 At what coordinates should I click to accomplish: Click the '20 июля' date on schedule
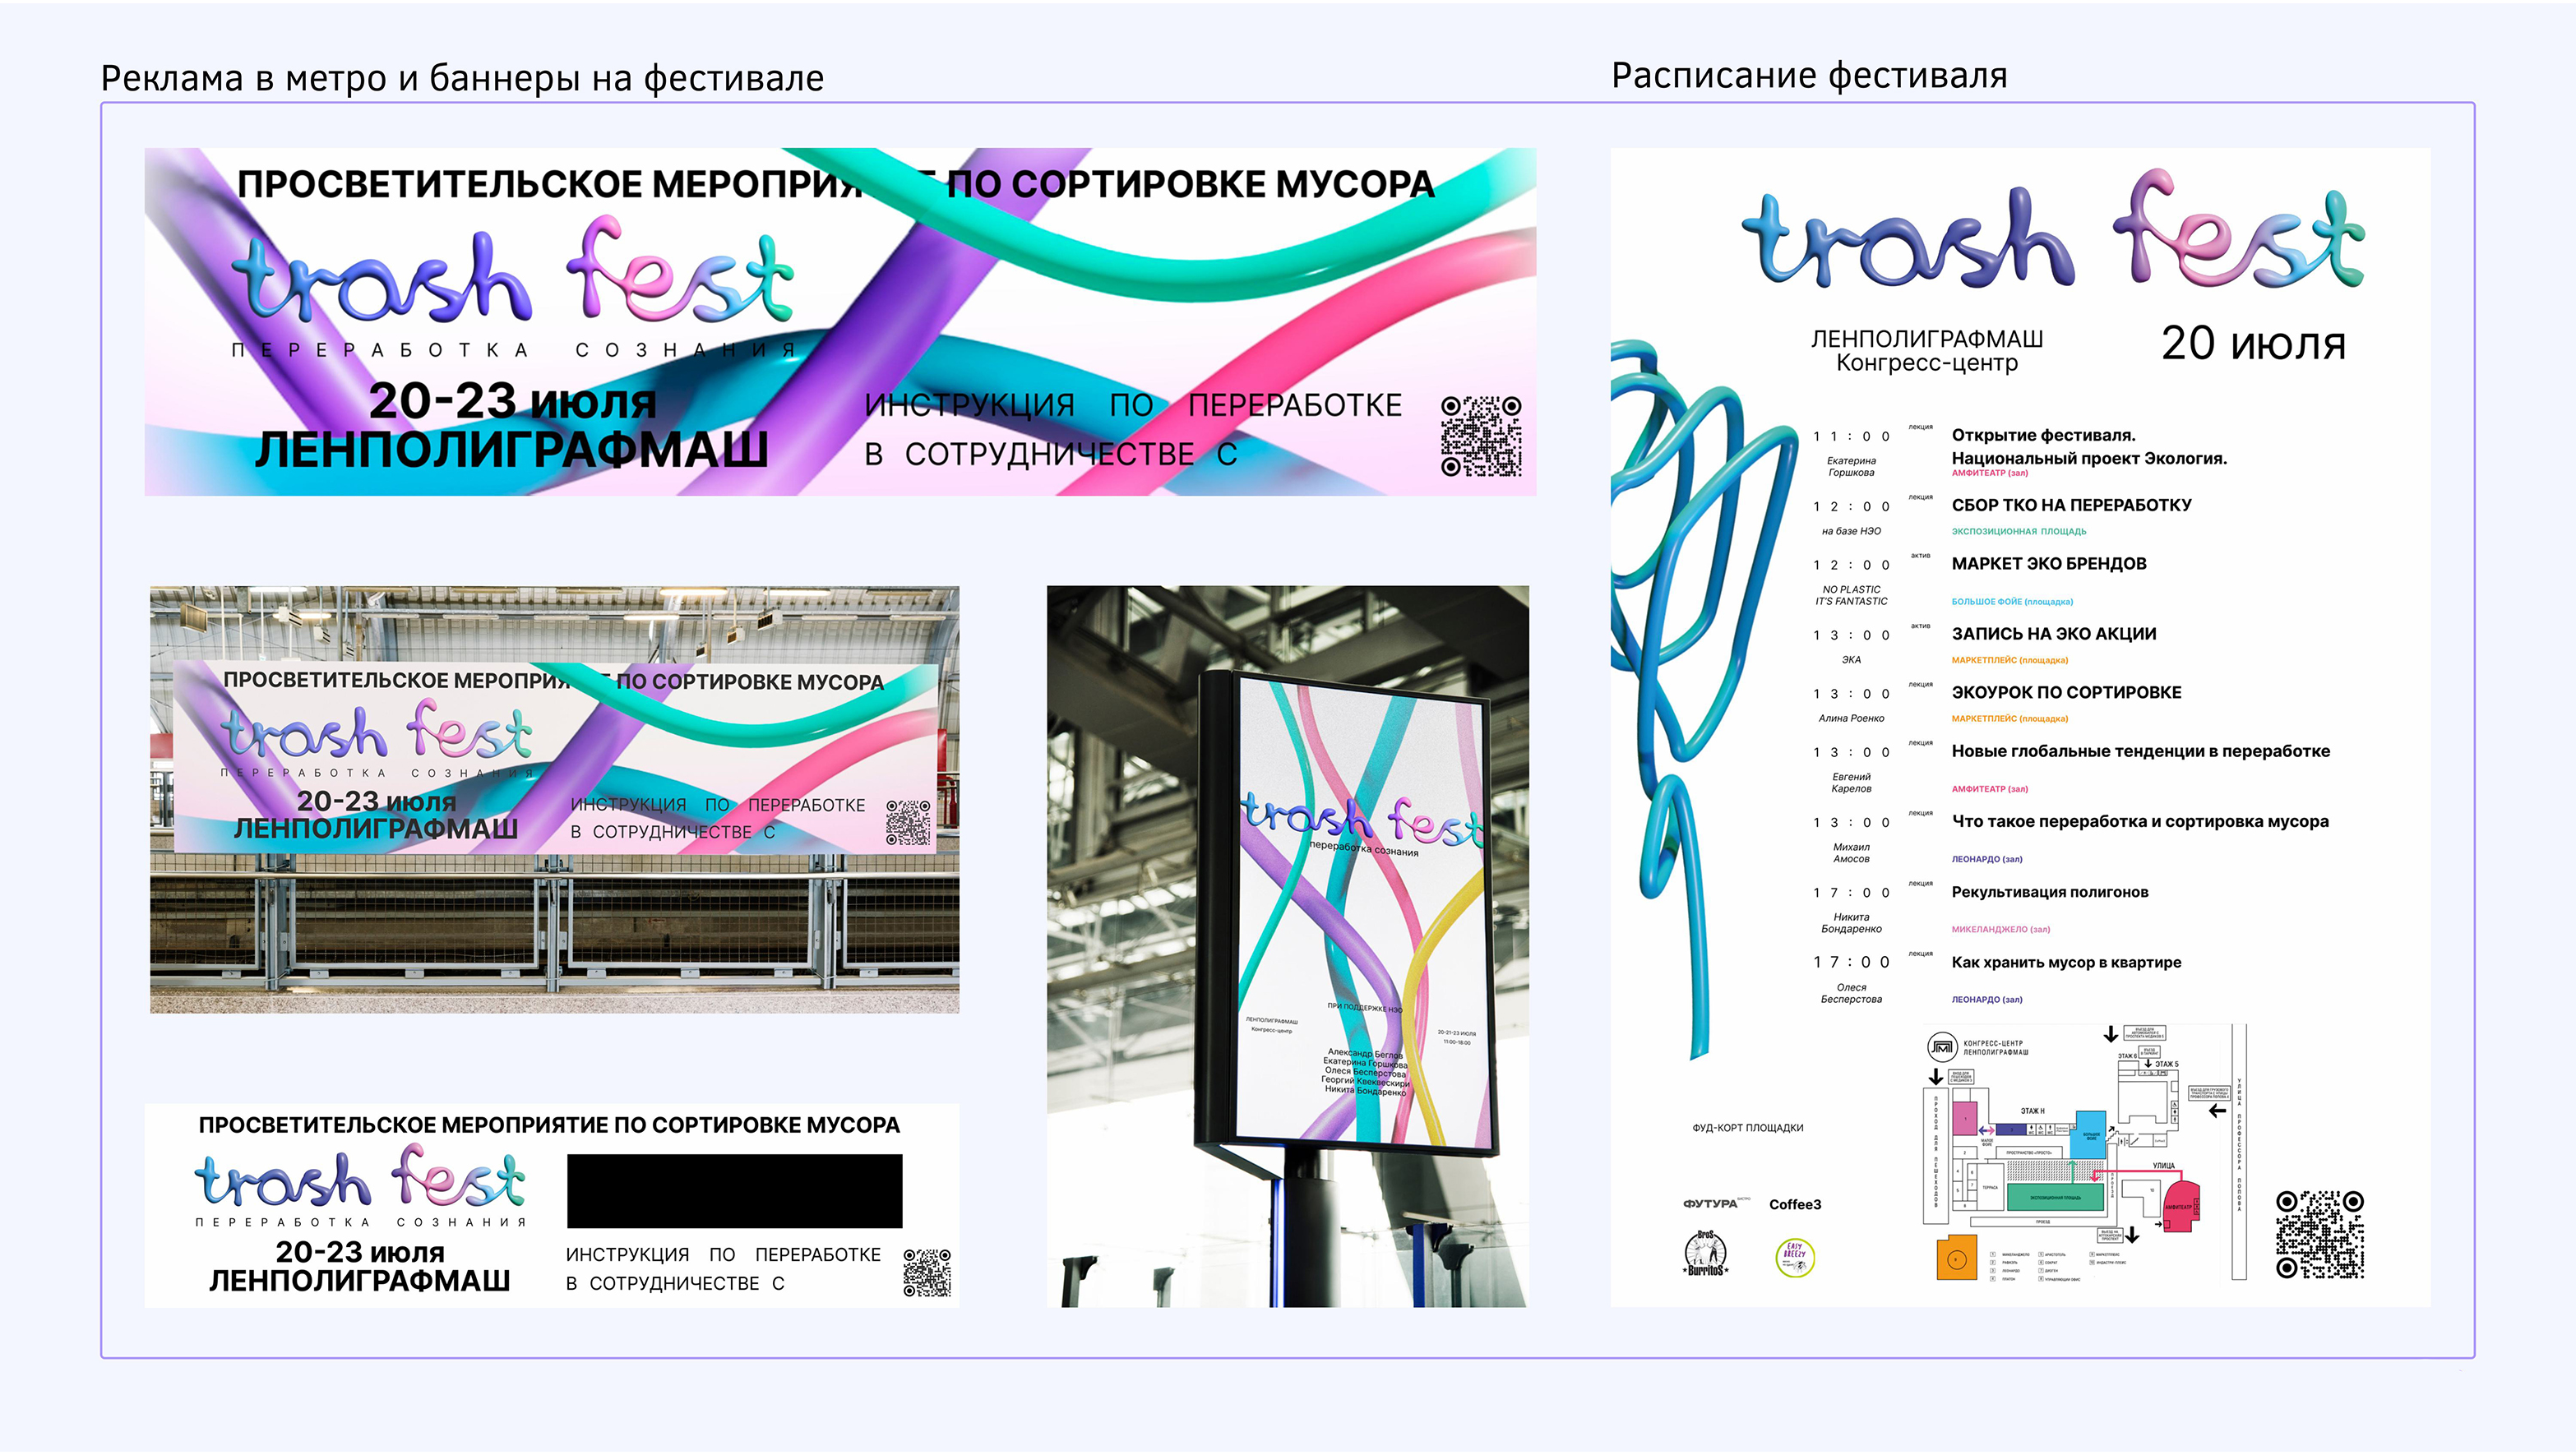point(2253,344)
